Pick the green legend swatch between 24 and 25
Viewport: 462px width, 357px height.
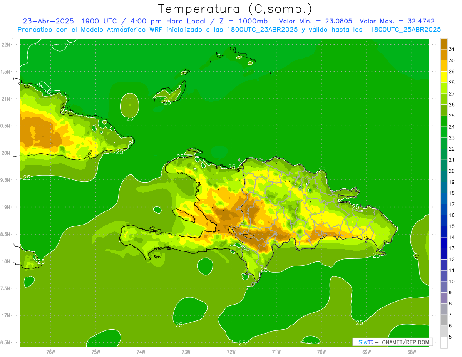(x=444, y=121)
